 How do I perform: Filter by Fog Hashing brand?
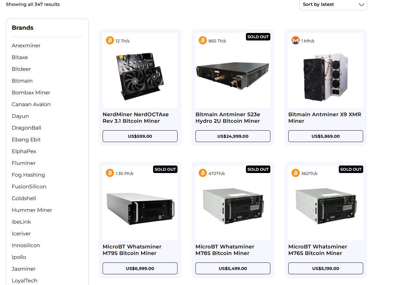tap(28, 175)
